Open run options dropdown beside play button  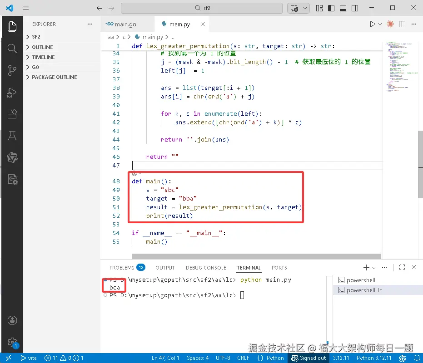coord(380,24)
